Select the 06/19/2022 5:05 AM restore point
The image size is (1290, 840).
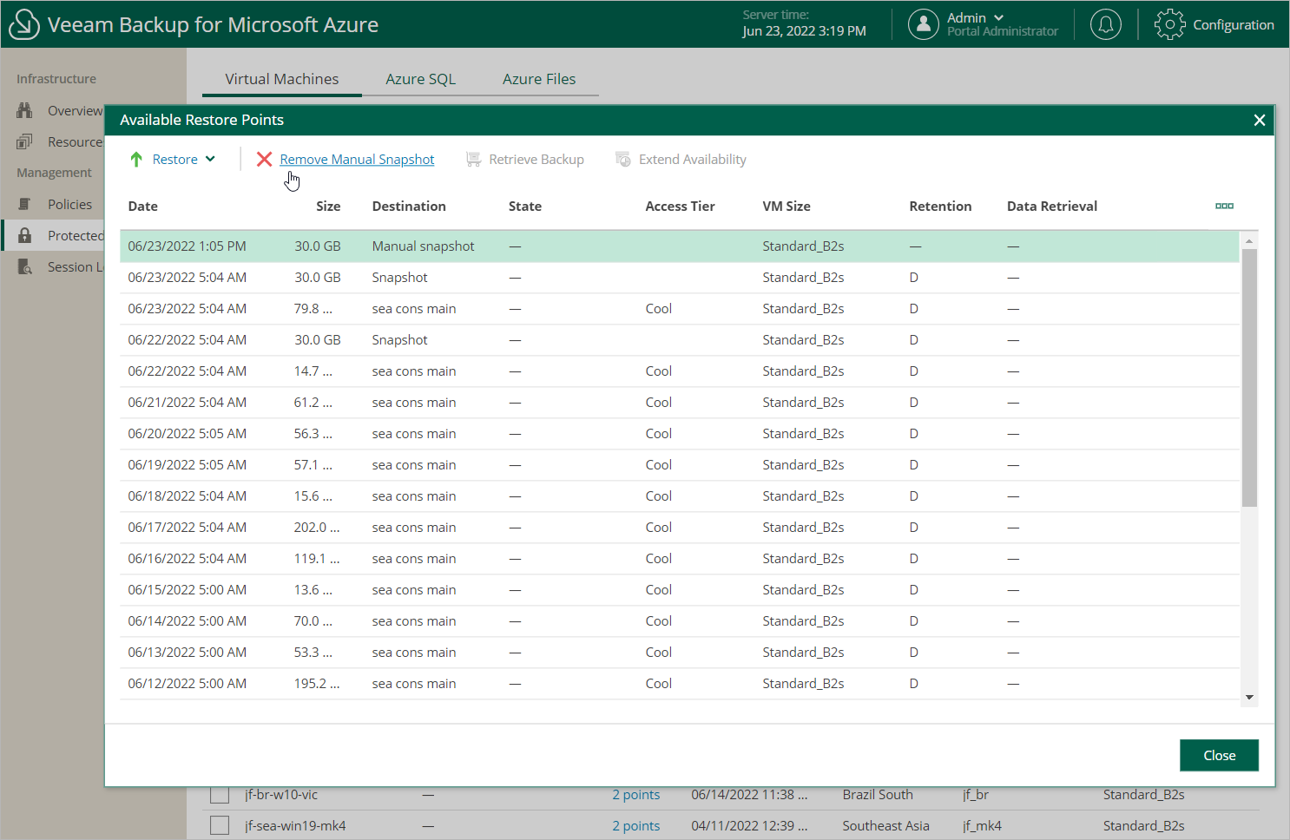[680, 465]
